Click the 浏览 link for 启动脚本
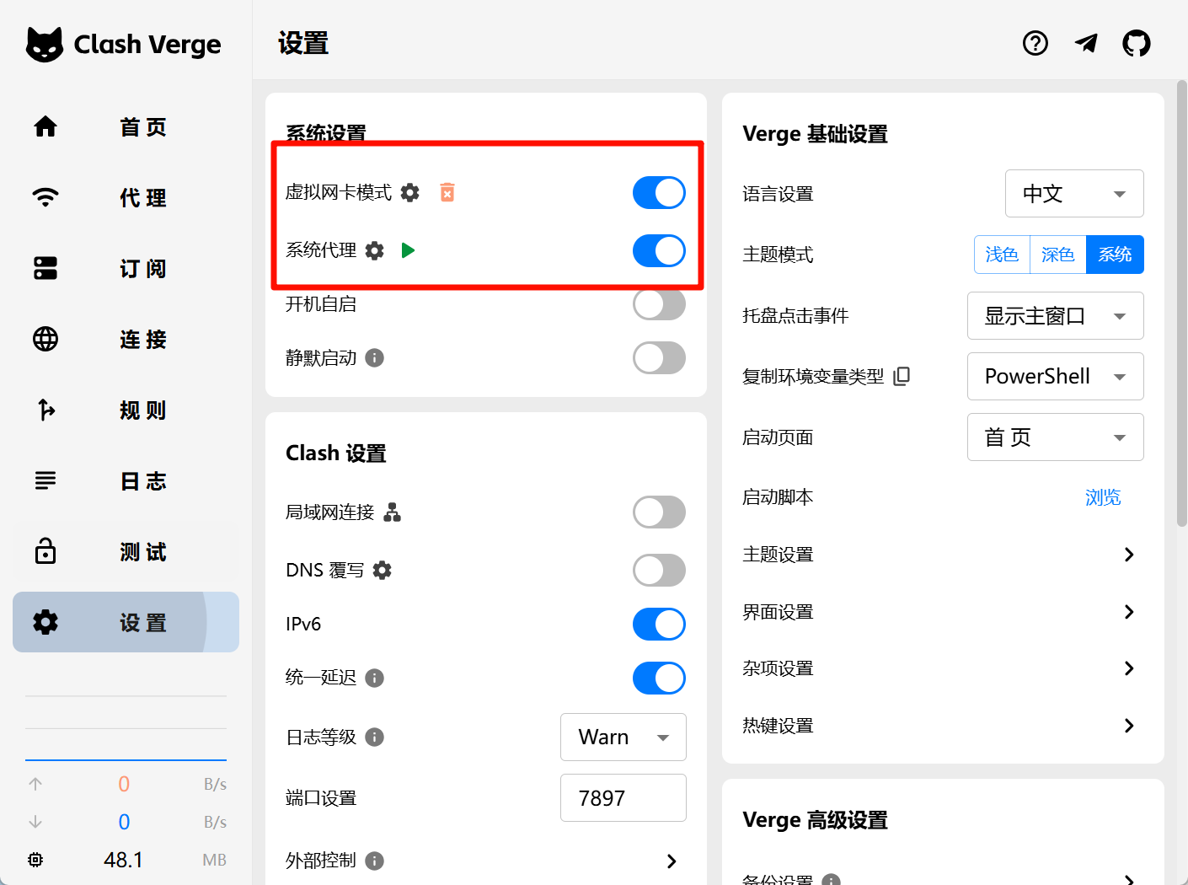The image size is (1188, 885). click(x=1102, y=498)
